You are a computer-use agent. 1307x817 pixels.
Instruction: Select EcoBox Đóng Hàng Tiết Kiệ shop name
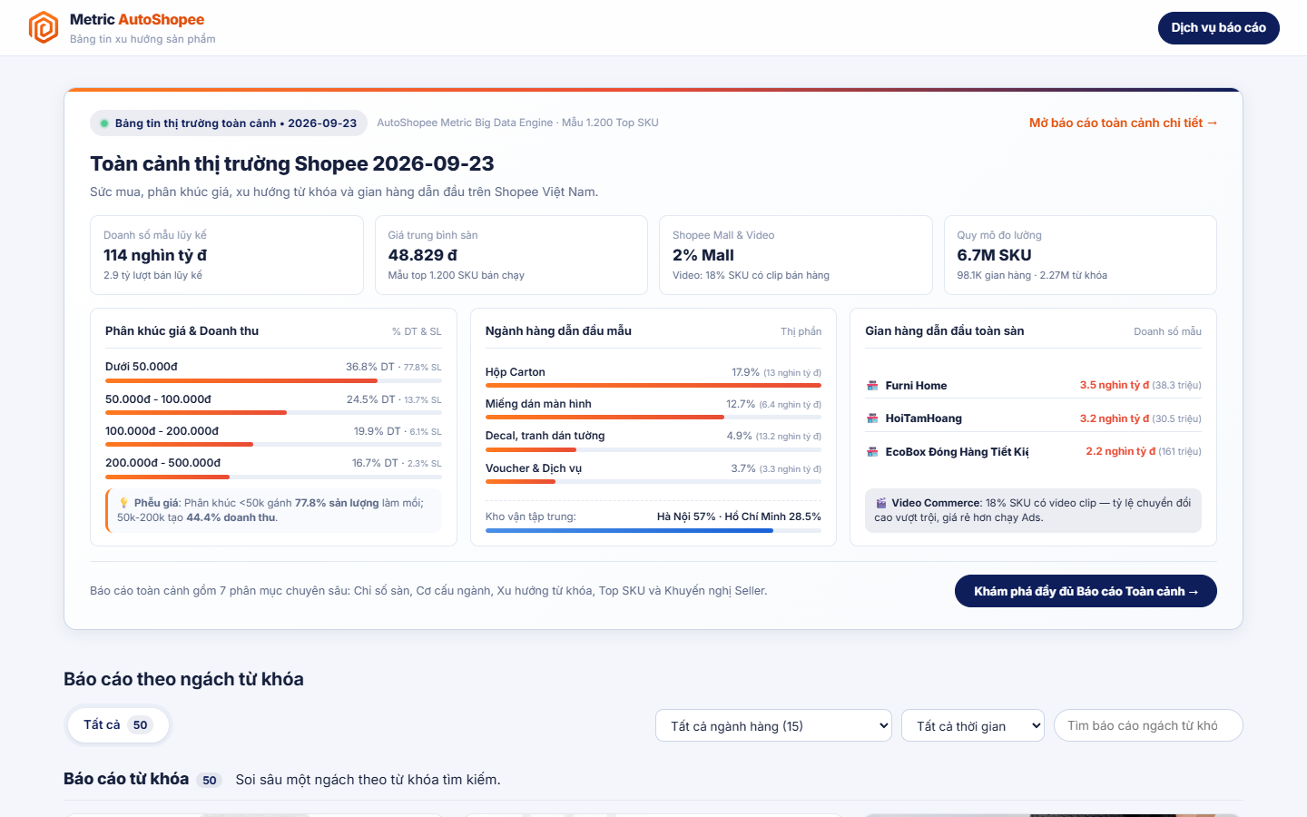click(957, 451)
